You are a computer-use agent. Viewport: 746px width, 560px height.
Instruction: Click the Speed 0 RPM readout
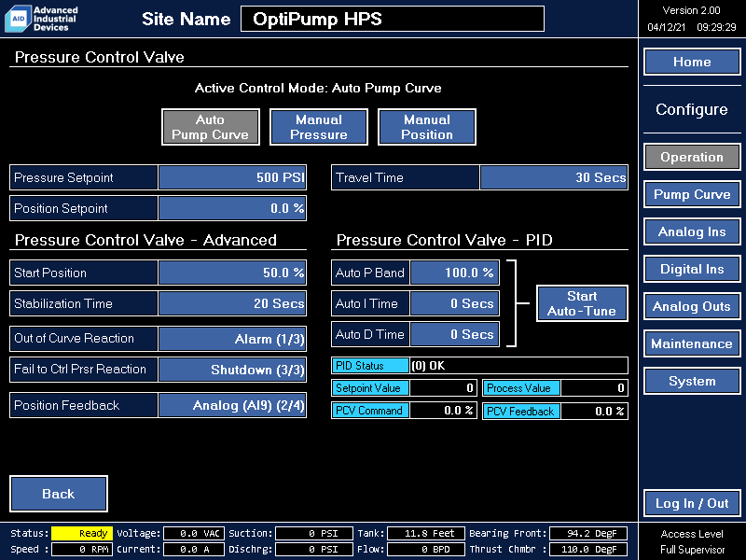[x=82, y=549]
